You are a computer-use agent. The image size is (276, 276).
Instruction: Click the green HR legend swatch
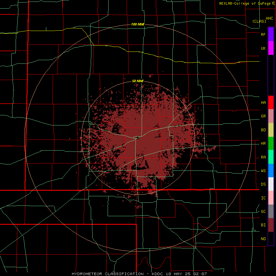pyautogui.click(x=271, y=144)
